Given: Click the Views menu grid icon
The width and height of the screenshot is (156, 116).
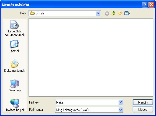Looking at the screenshot, I should (x=126, y=13).
